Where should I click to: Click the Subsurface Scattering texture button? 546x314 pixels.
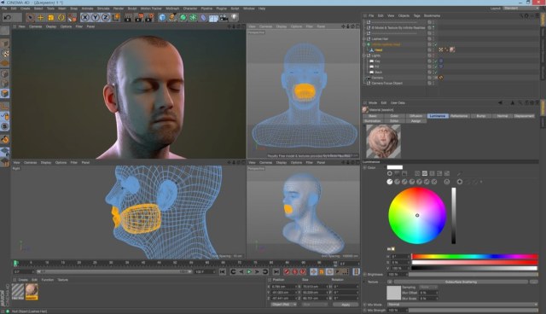click(461, 282)
